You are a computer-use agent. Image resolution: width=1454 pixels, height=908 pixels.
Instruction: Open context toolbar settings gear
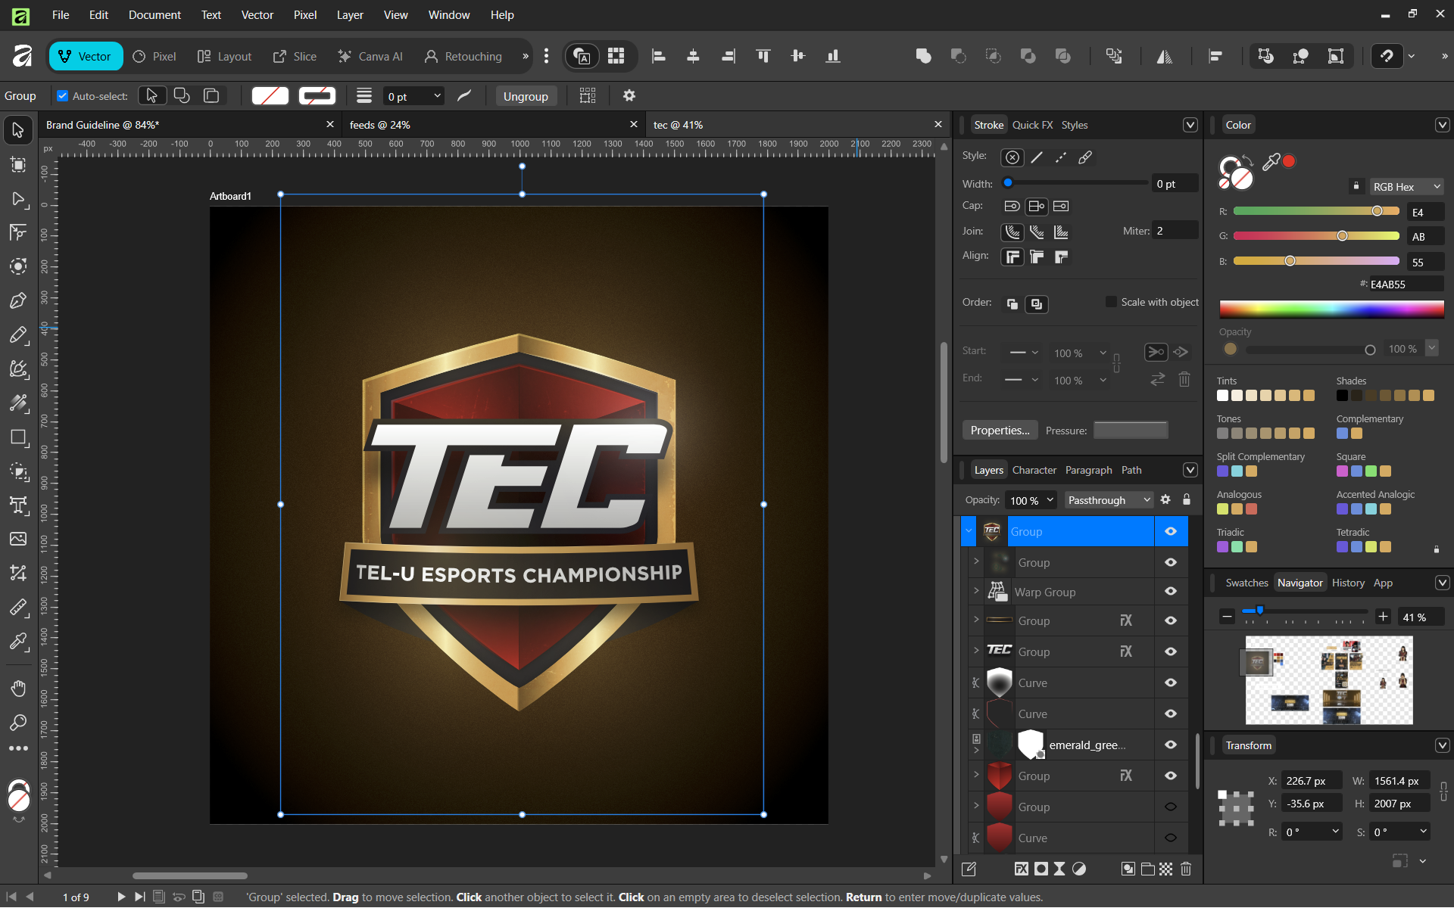(629, 95)
